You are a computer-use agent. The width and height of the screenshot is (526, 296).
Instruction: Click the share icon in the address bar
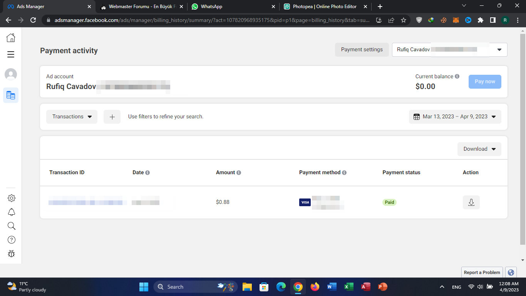(391, 20)
